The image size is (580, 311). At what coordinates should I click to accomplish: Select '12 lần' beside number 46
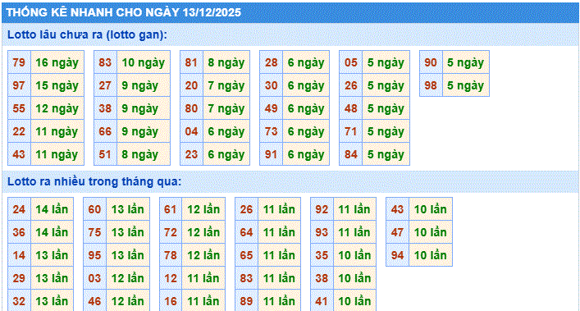tap(128, 300)
